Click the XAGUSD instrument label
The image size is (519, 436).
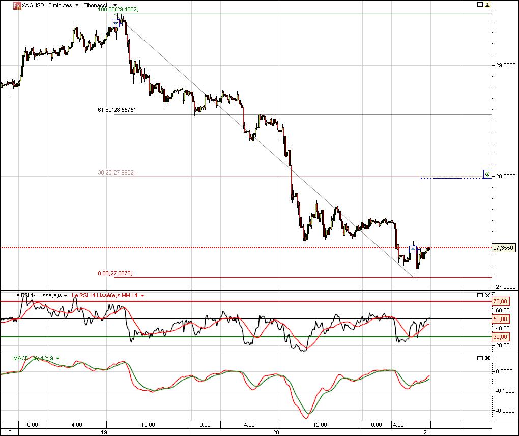point(33,5)
